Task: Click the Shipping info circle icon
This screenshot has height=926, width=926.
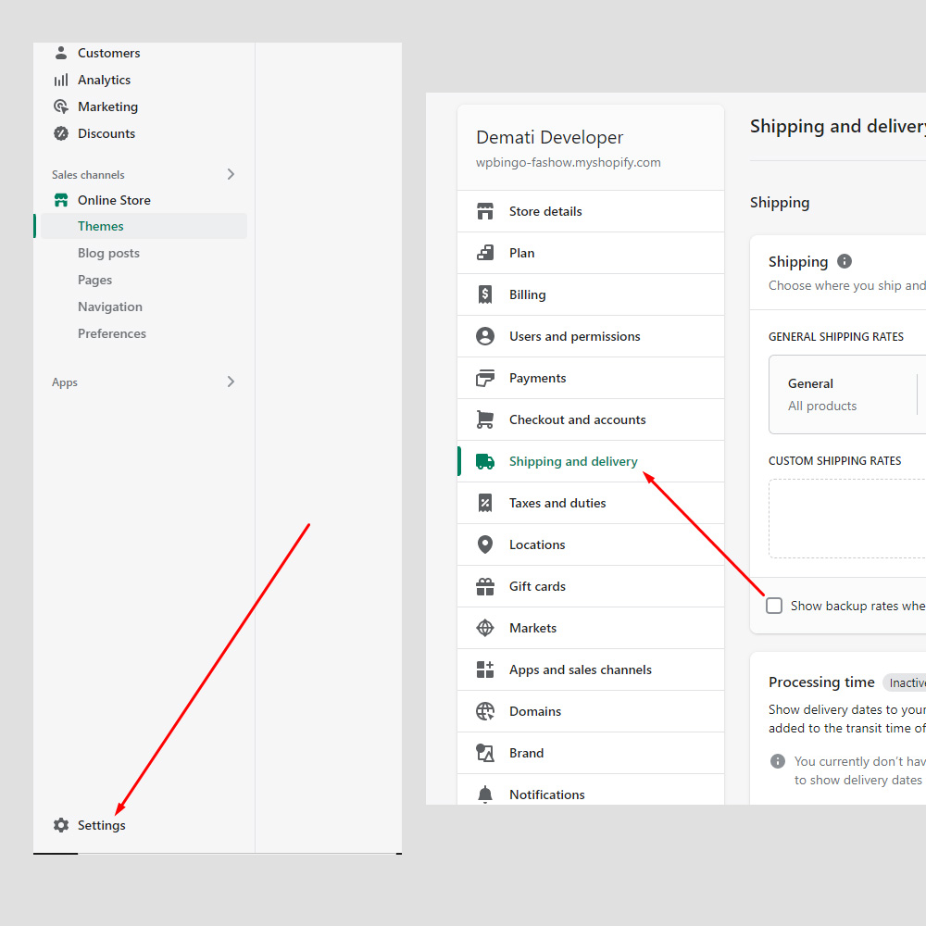Action: [845, 261]
